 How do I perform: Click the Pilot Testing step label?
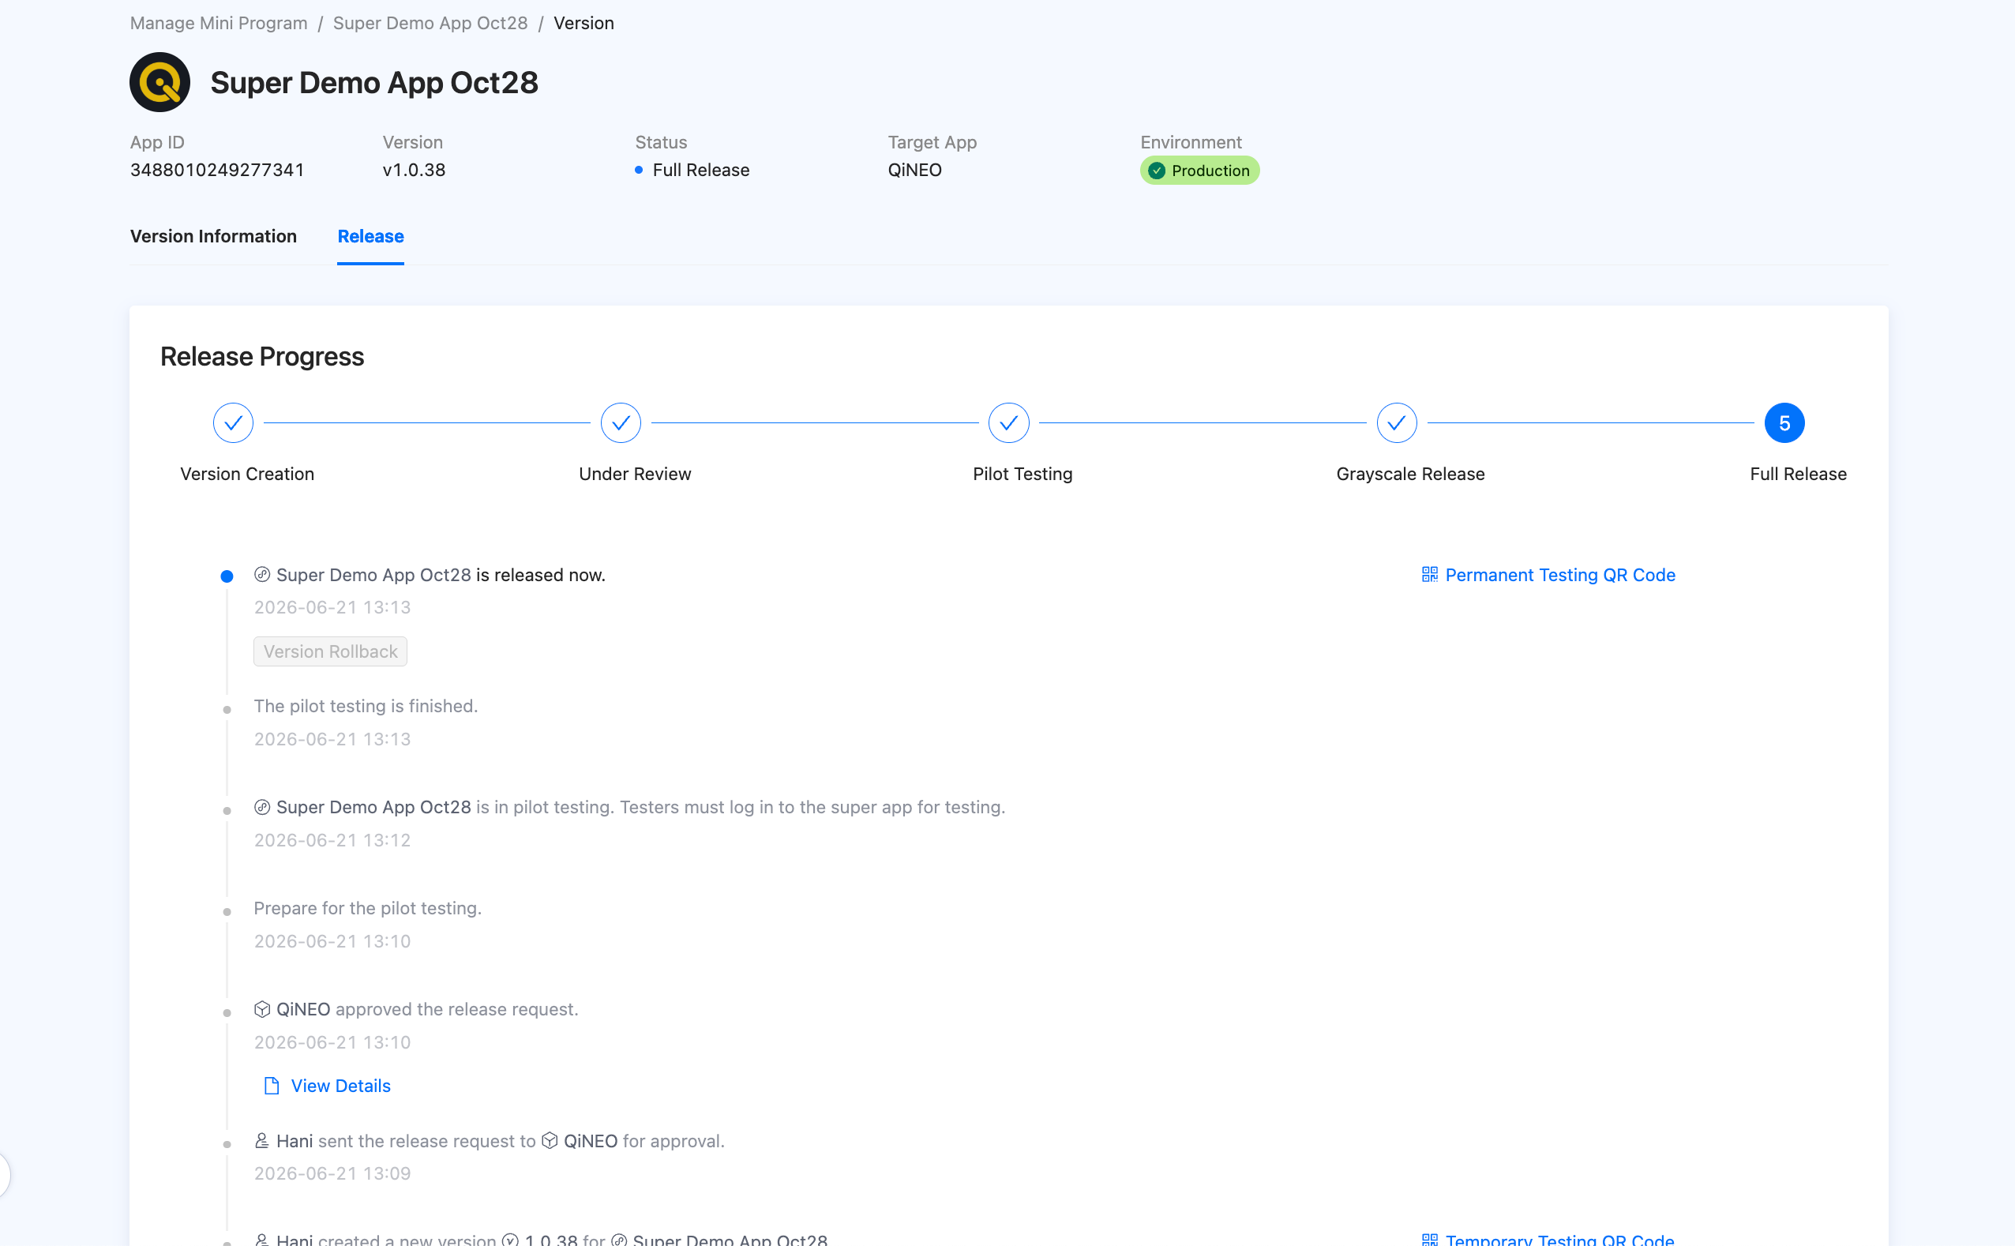point(1023,475)
